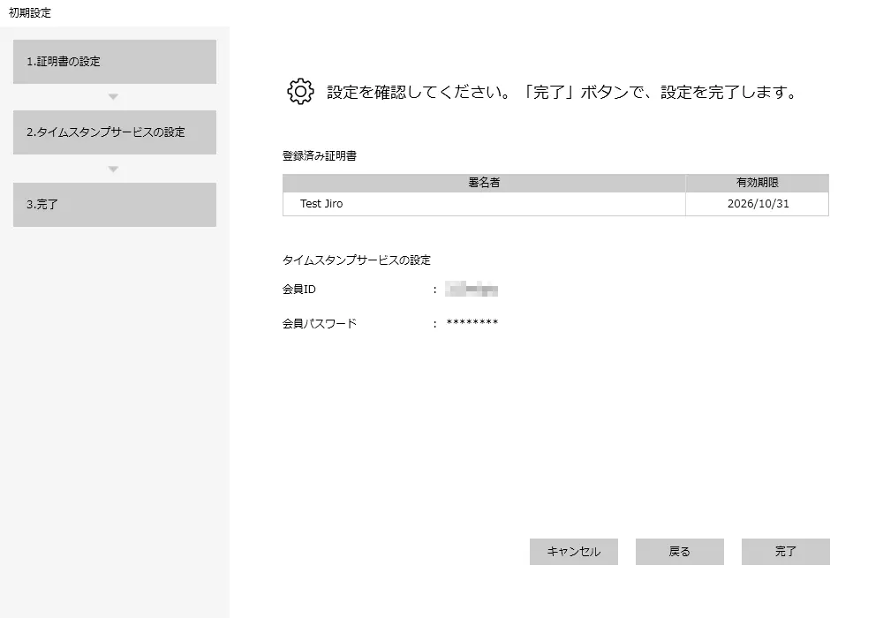The height and width of the screenshot is (618, 883).
Task: Select step 2.タイムスタンプサービスの設定
Action: click(x=115, y=132)
